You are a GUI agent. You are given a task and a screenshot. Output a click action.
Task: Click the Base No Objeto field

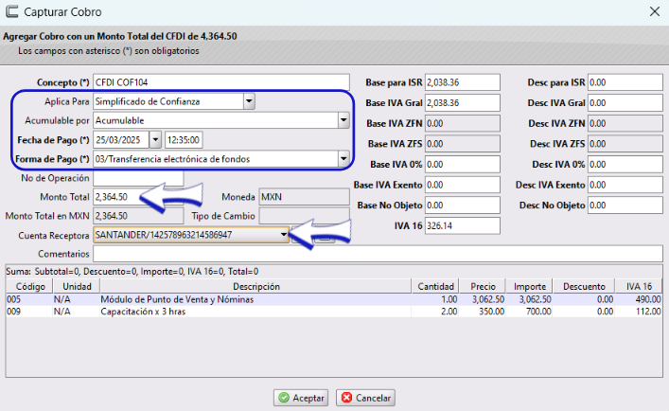463,205
